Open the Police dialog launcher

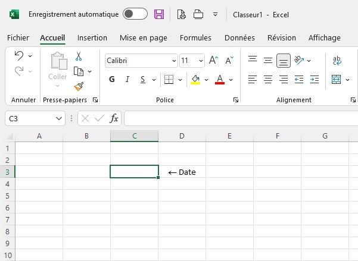(x=236, y=100)
